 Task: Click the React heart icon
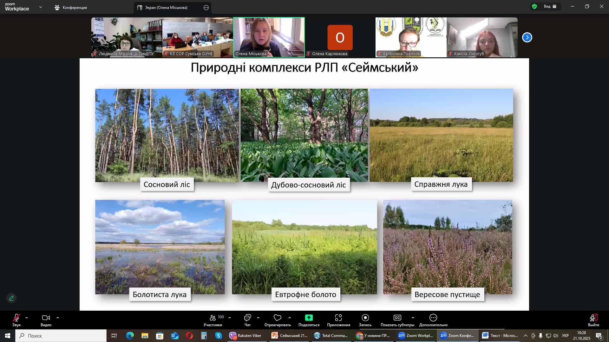coord(278,318)
